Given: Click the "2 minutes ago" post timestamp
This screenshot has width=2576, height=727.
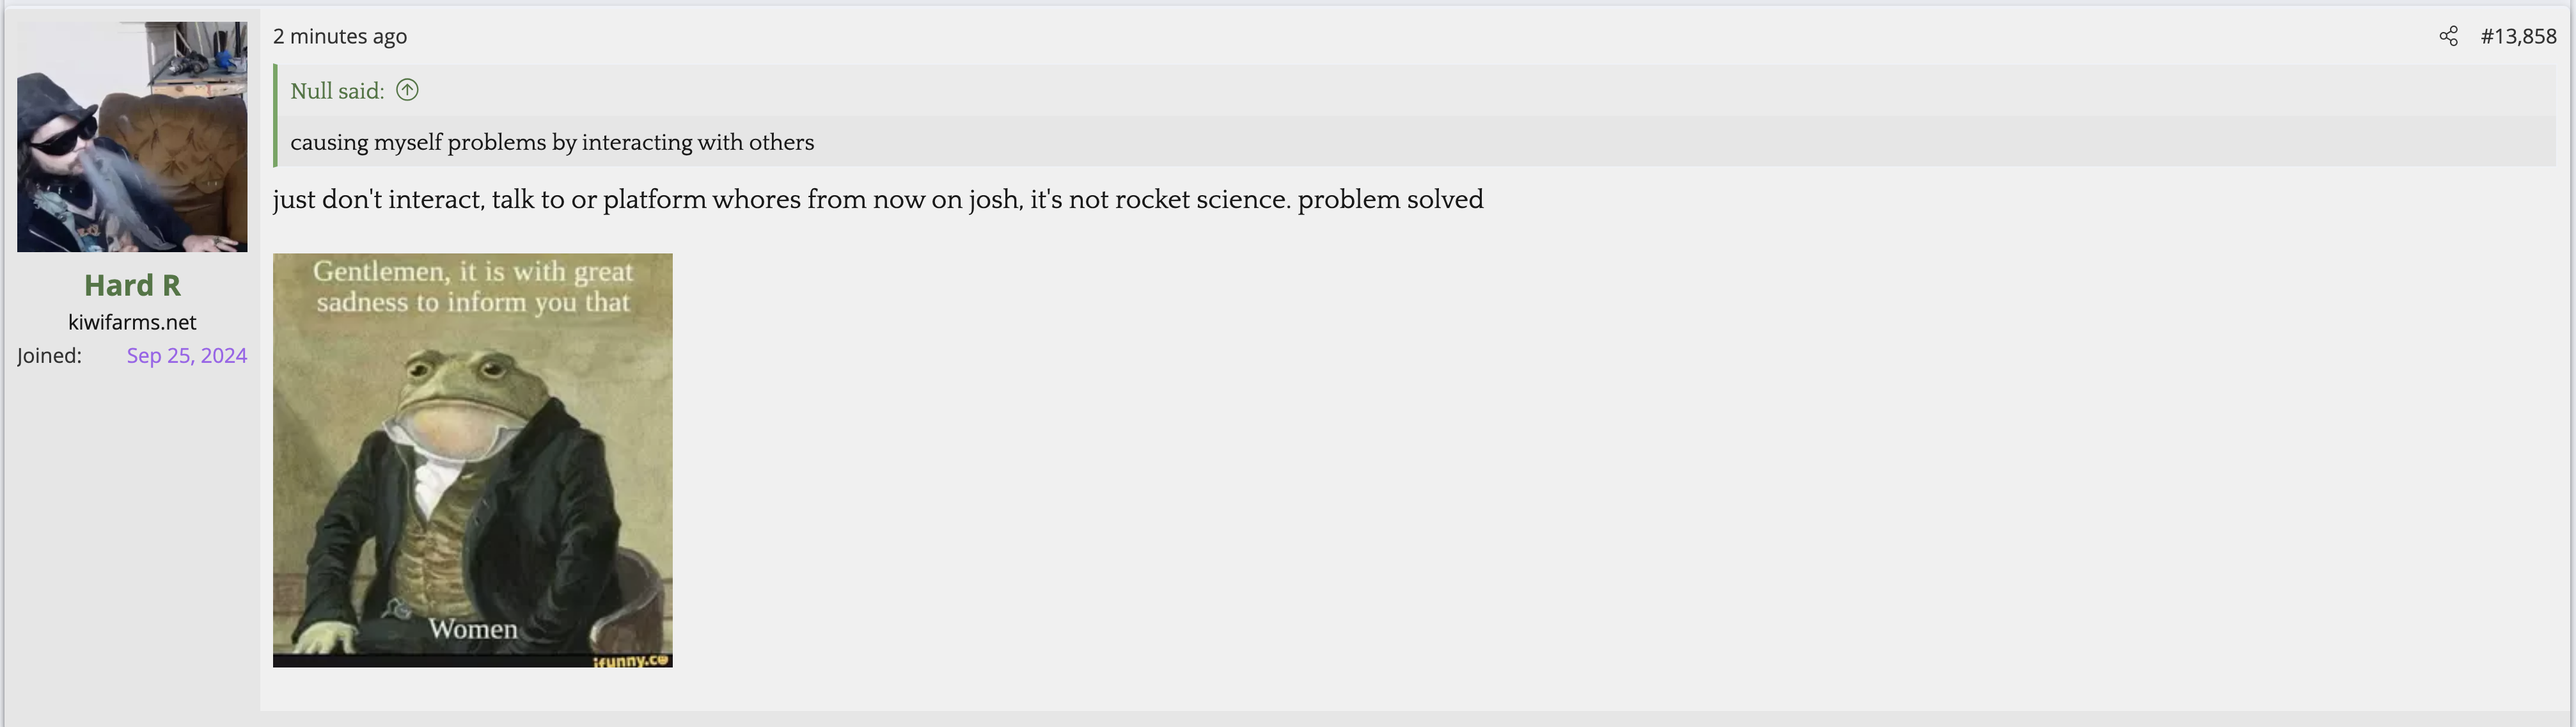Looking at the screenshot, I should tap(340, 37).
